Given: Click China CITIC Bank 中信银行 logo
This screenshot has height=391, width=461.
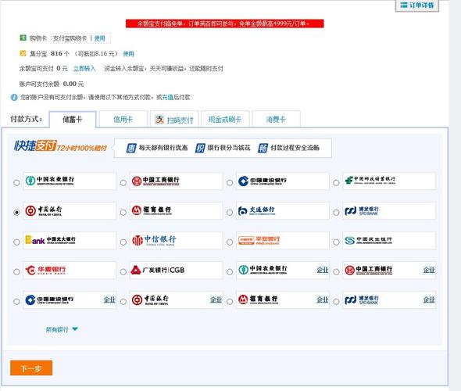Looking at the screenshot, I should point(154,240).
